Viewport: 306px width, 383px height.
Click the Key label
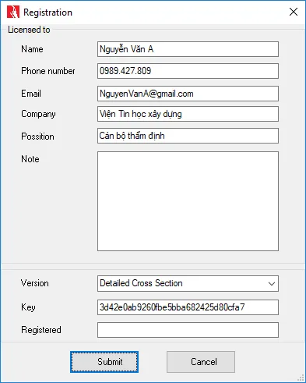[28, 307]
